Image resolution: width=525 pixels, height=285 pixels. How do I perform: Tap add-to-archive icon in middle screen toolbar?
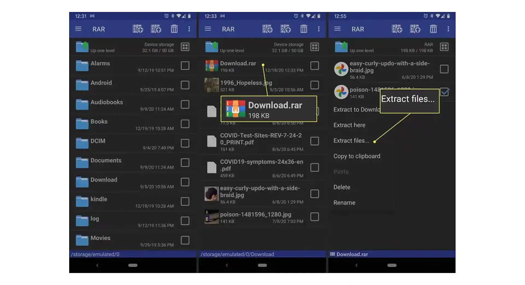click(267, 29)
